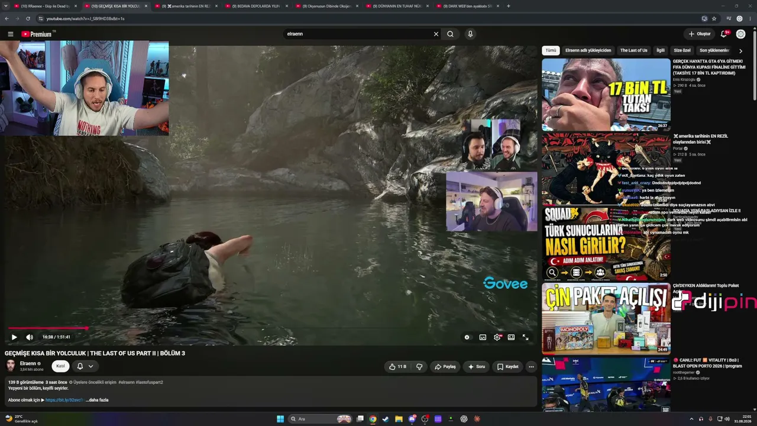Switch to Okyanusun Dibinde Oksijen tab
The width and height of the screenshot is (757, 426).
pos(327,6)
